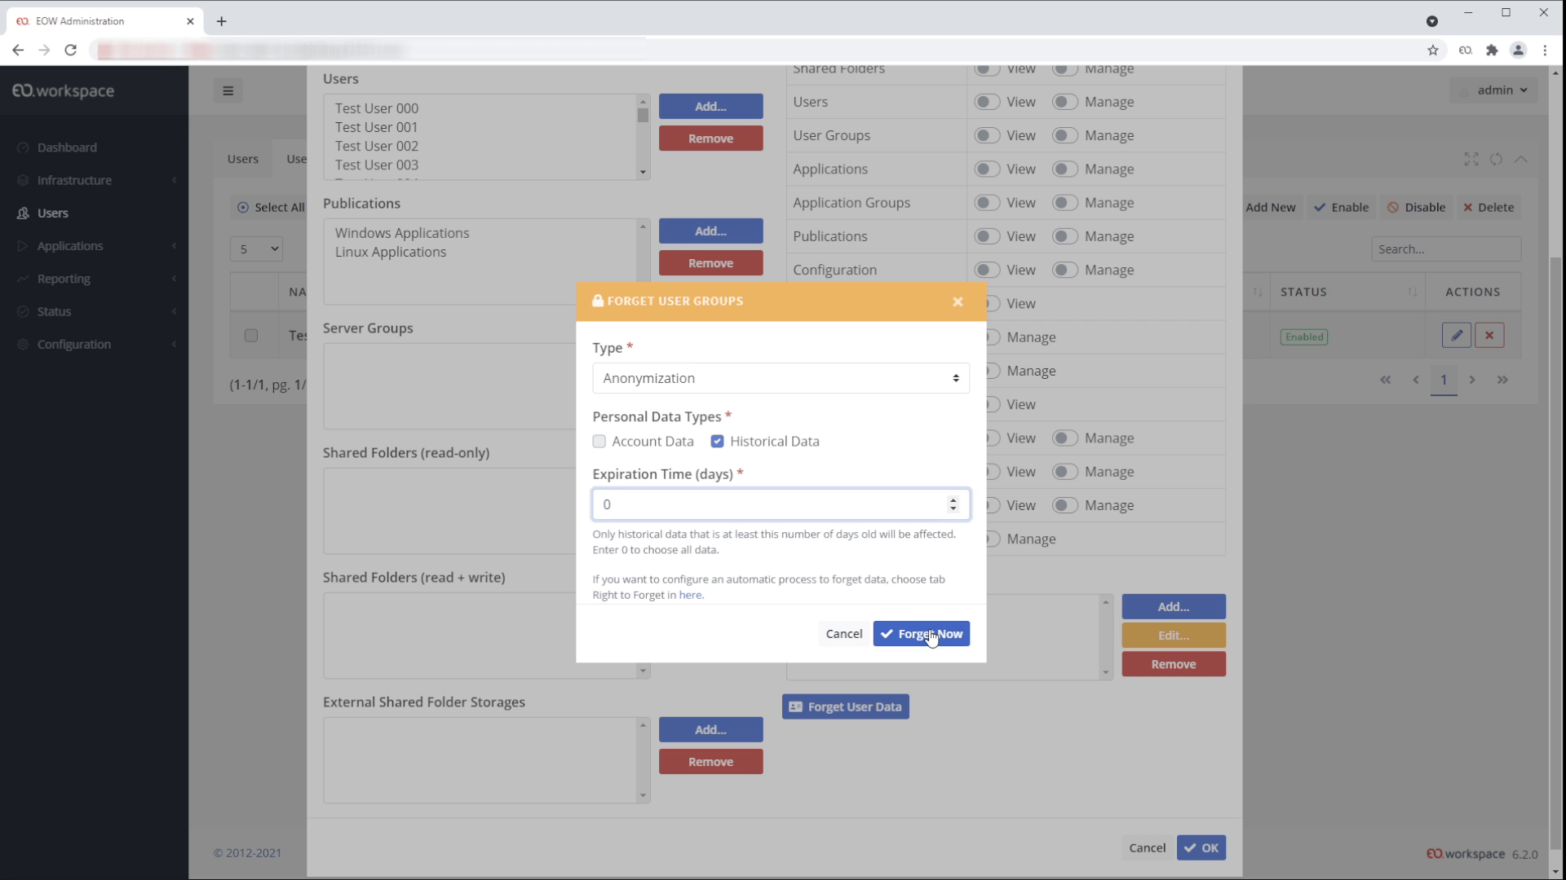The image size is (1566, 880).
Task: Click the refresh panel icon
Action: 1496,160
